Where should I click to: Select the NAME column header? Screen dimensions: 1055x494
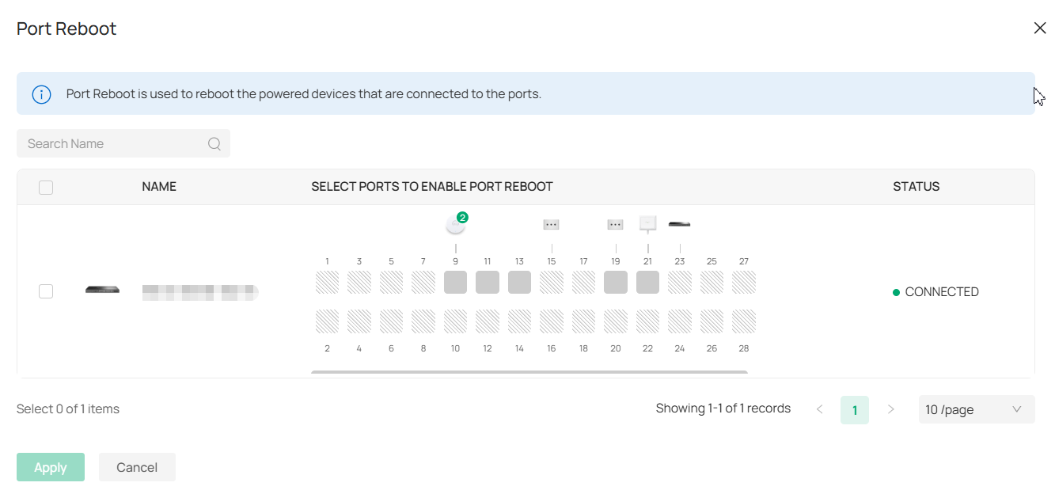click(158, 187)
